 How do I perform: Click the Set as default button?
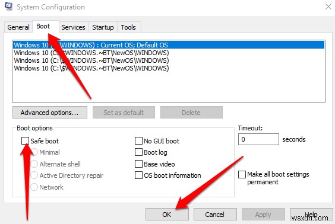(124, 113)
